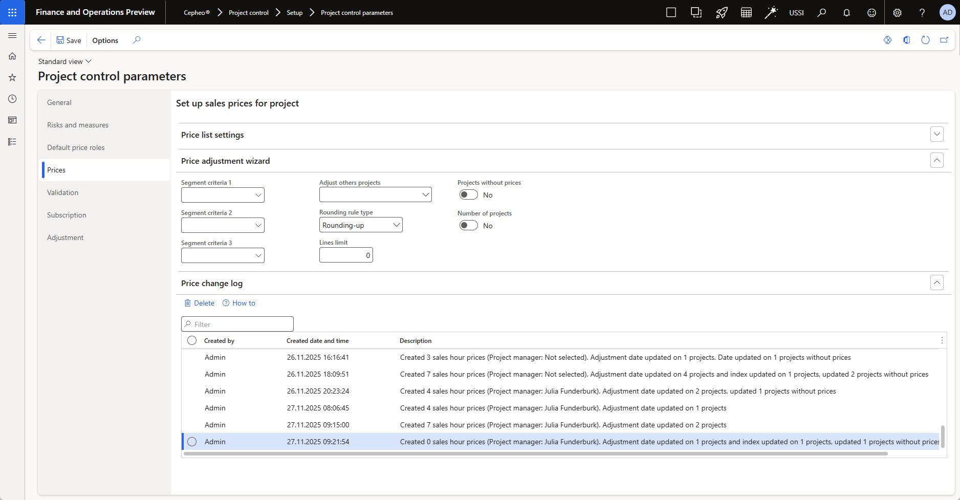Select all rows using header radio circle

point(192,340)
